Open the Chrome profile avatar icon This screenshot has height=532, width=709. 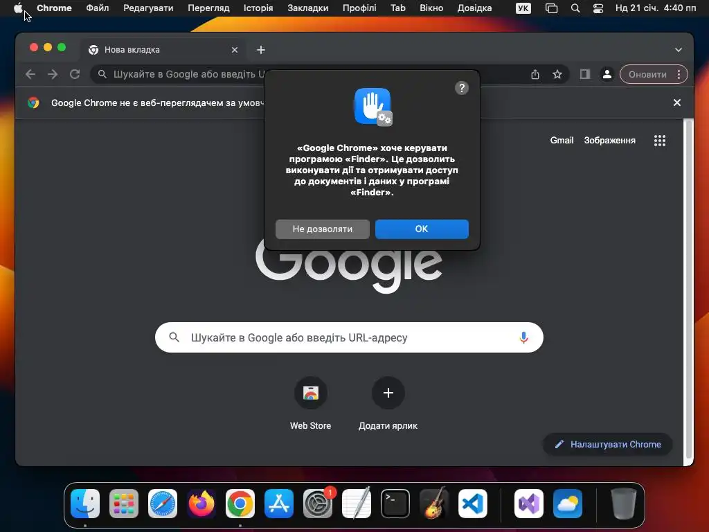coord(607,74)
